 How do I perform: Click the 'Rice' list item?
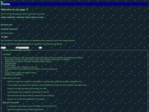point(6,71)
